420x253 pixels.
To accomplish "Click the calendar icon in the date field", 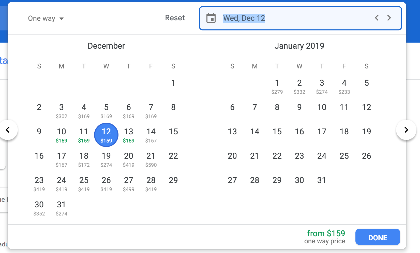I will 211,18.
